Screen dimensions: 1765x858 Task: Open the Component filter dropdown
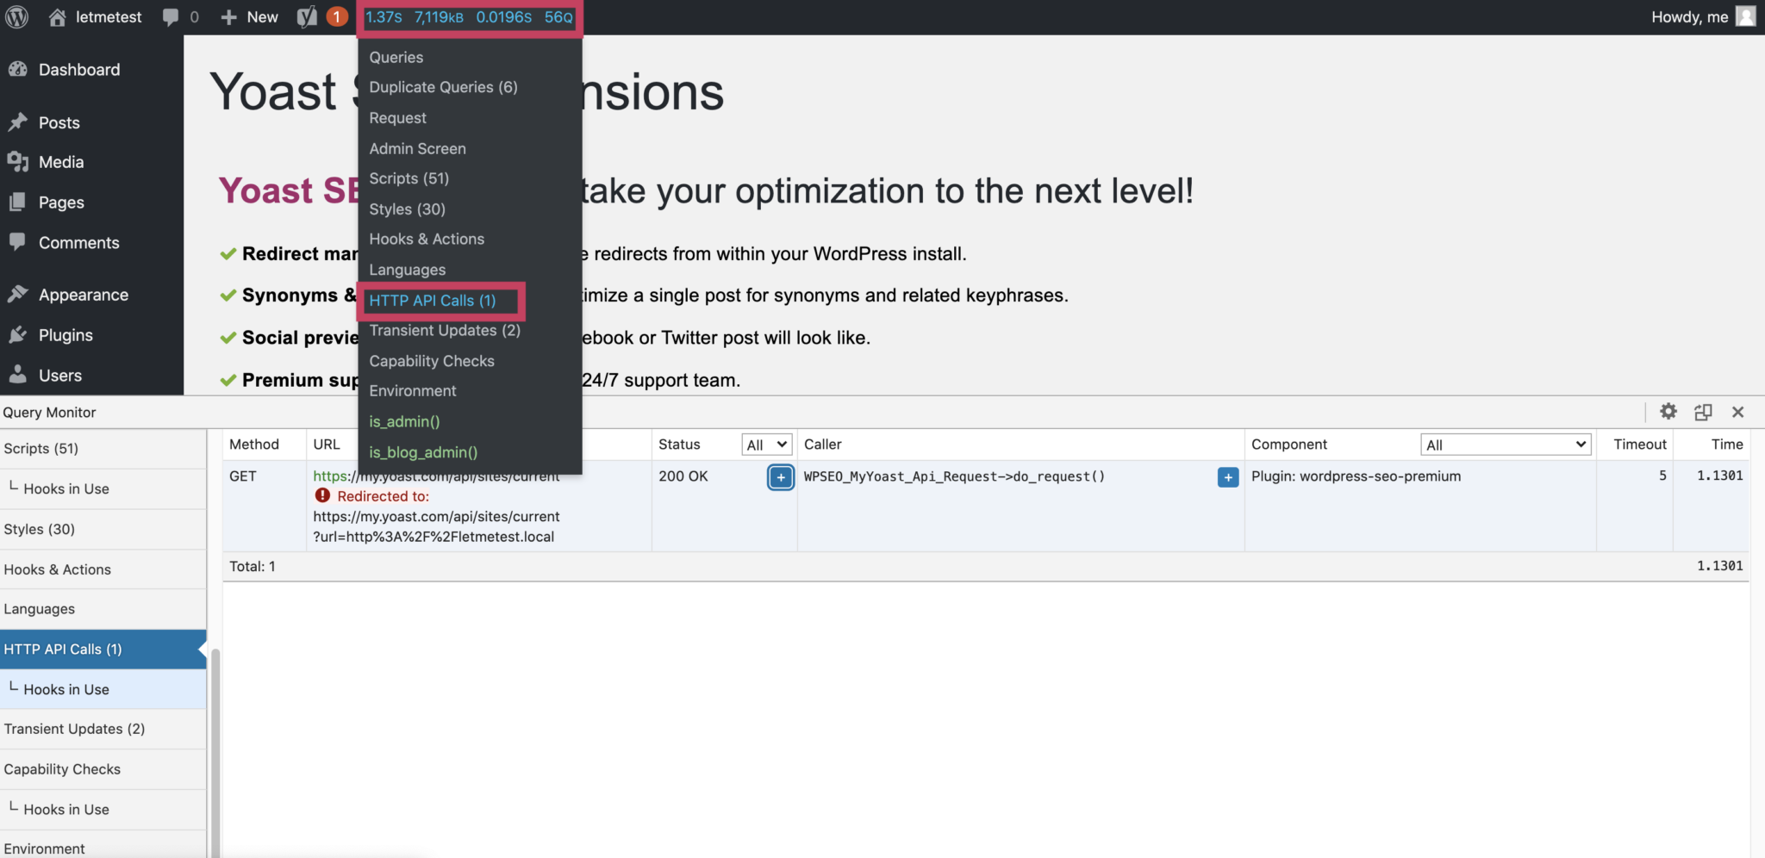(x=1505, y=444)
